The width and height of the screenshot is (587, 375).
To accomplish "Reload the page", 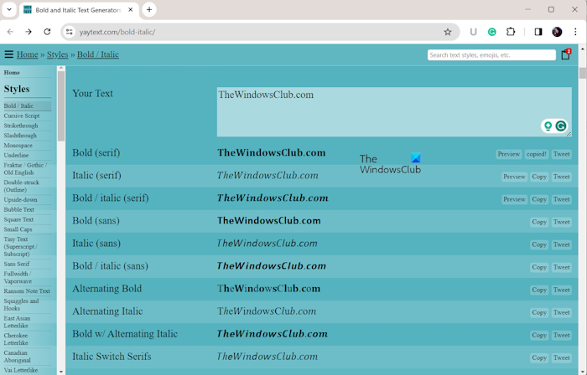I will tap(47, 32).
